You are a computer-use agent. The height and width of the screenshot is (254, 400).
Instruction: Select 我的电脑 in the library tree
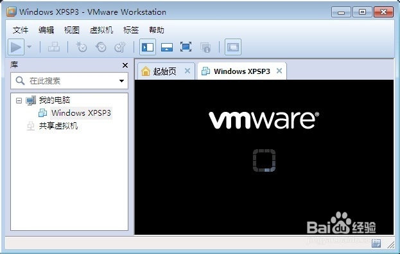pyautogui.click(x=55, y=100)
